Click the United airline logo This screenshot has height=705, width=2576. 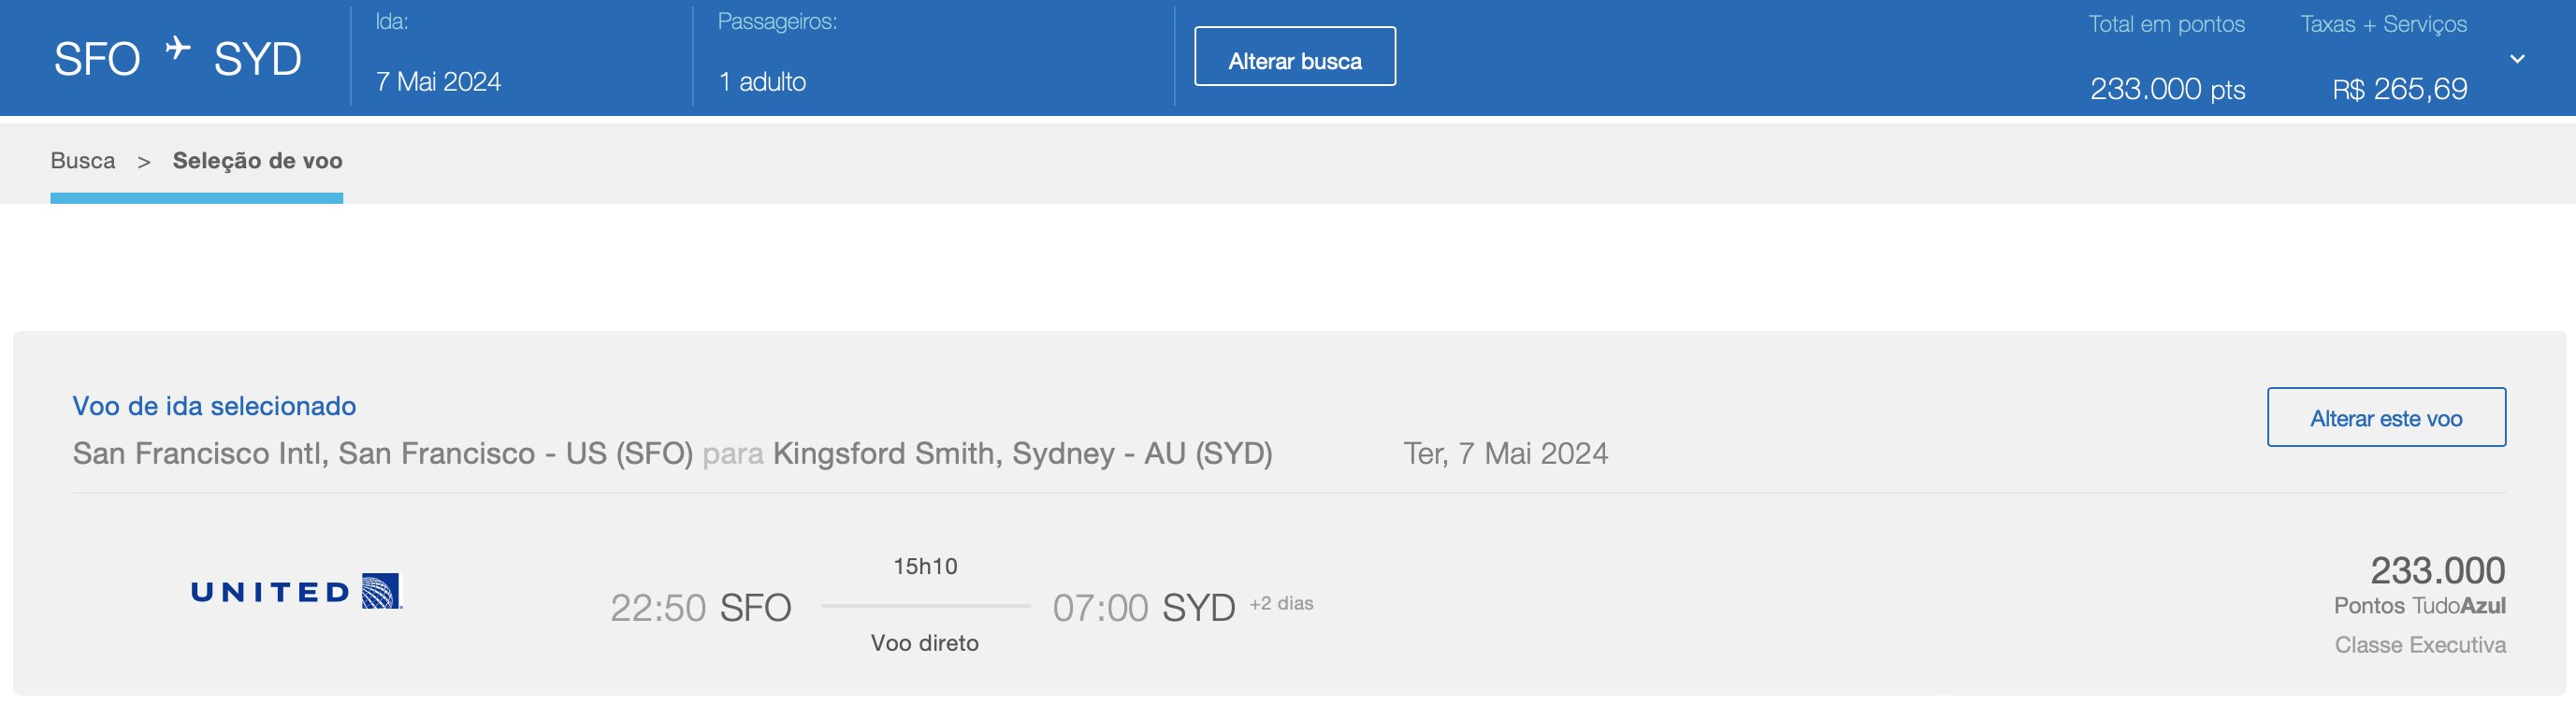296,591
